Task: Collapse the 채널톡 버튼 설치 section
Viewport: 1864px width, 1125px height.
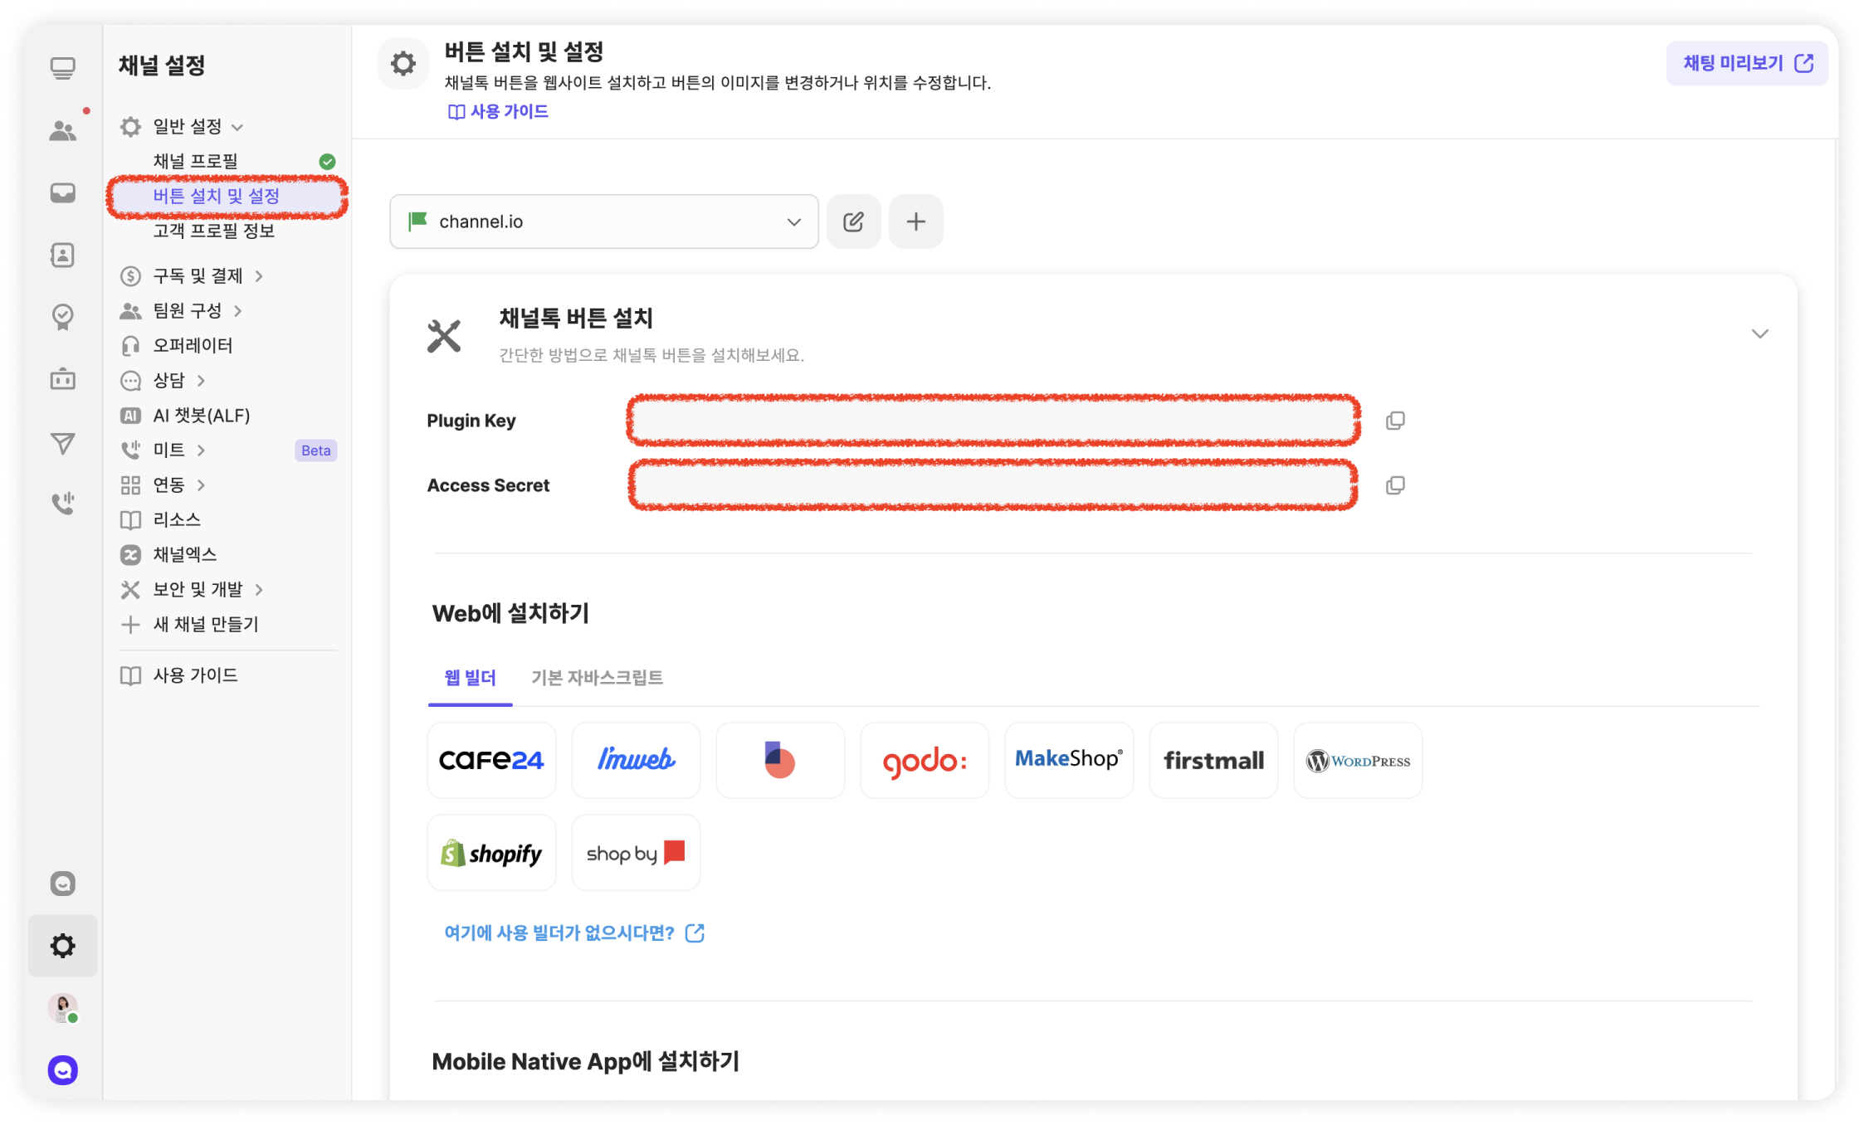Action: (x=1759, y=334)
